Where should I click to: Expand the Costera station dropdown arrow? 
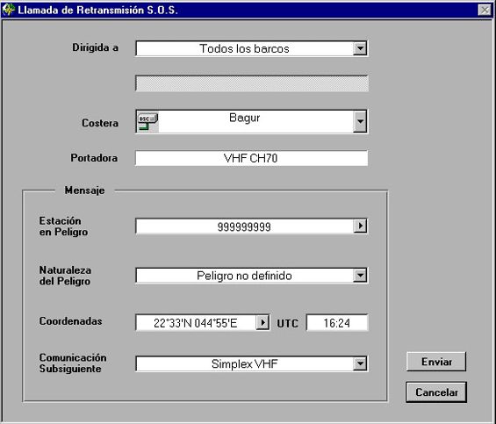coord(360,121)
